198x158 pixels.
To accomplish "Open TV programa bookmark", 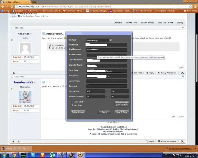I will click(120, 11).
